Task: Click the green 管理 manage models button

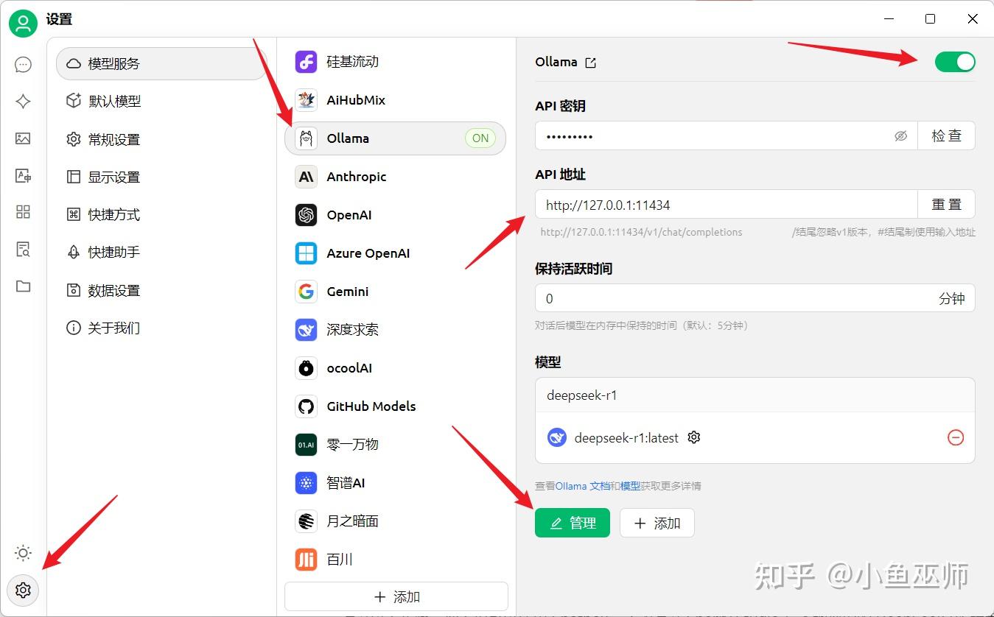Action: 573,523
